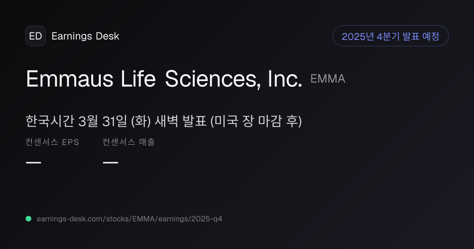Image resolution: width=474 pixels, height=249 pixels.
Task: Click the green status dot
Action: click(x=28, y=219)
